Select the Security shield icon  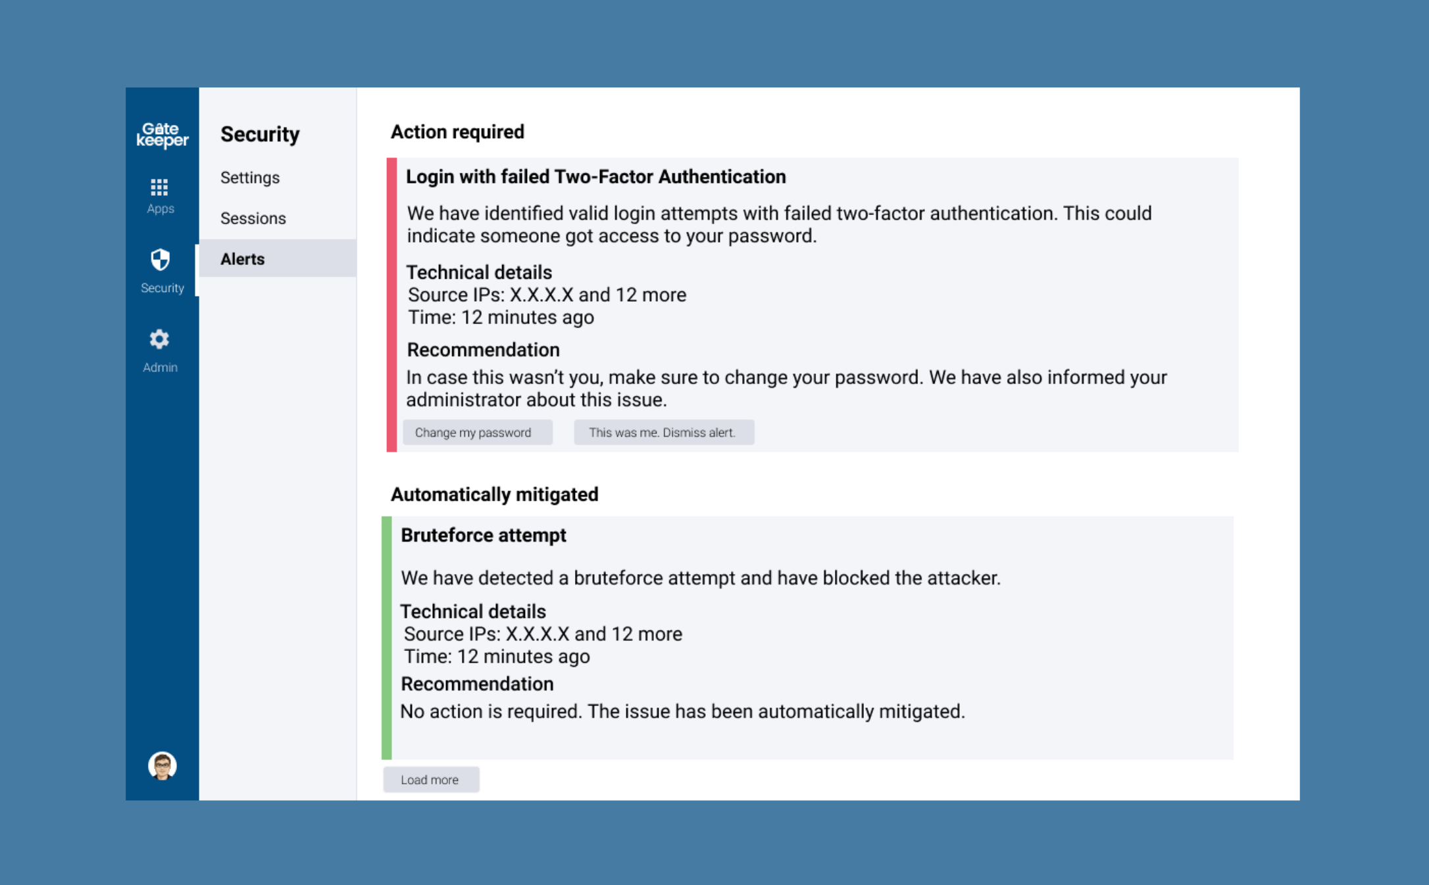(160, 260)
